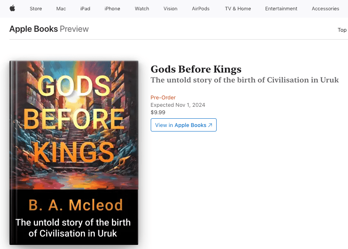Open the Gods Before Kings cover image
Screen dimensions: 348x249
74,153
